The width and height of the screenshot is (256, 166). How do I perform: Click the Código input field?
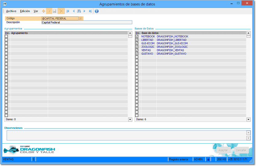tap(60, 18)
